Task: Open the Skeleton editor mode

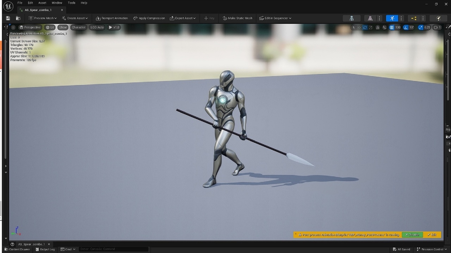Action: [352, 18]
